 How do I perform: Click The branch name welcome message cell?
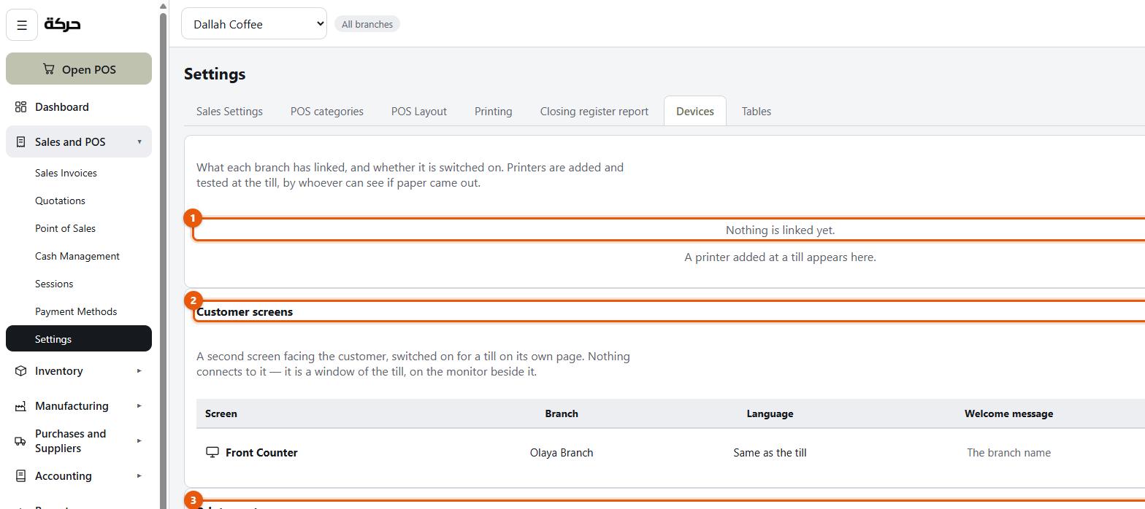[1008, 453]
